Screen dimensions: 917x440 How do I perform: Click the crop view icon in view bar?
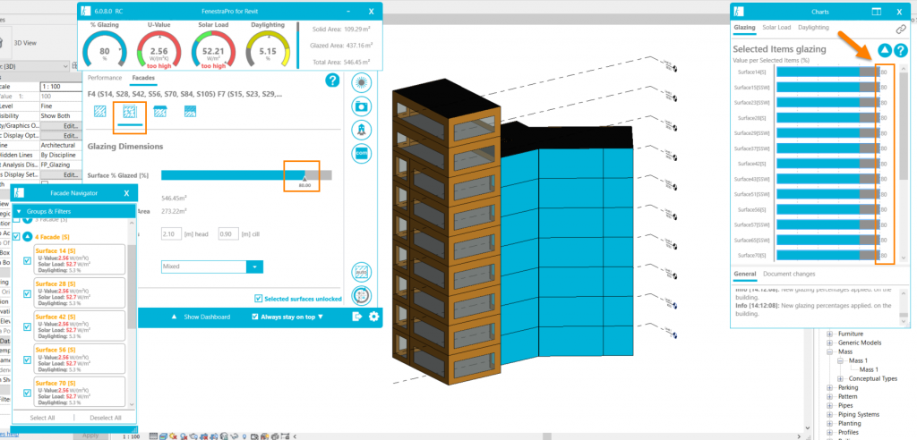204,436
